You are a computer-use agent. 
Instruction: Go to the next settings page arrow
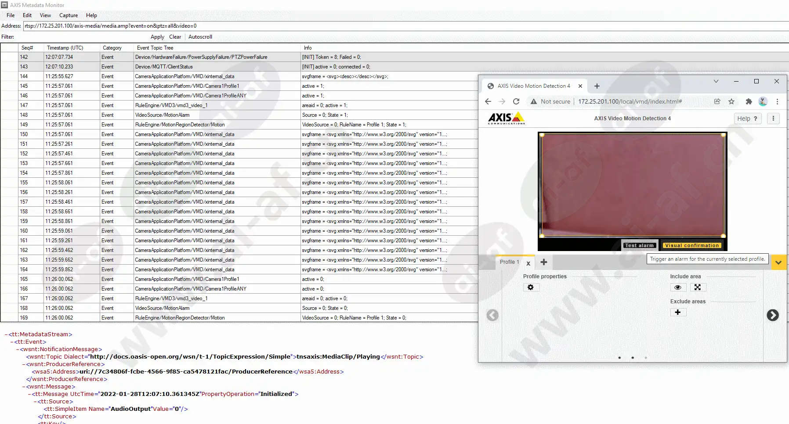(x=773, y=315)
